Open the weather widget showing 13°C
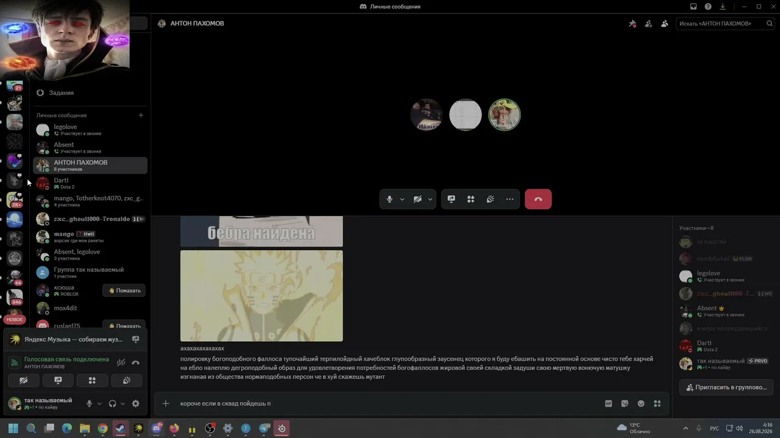 click(634, 428)
